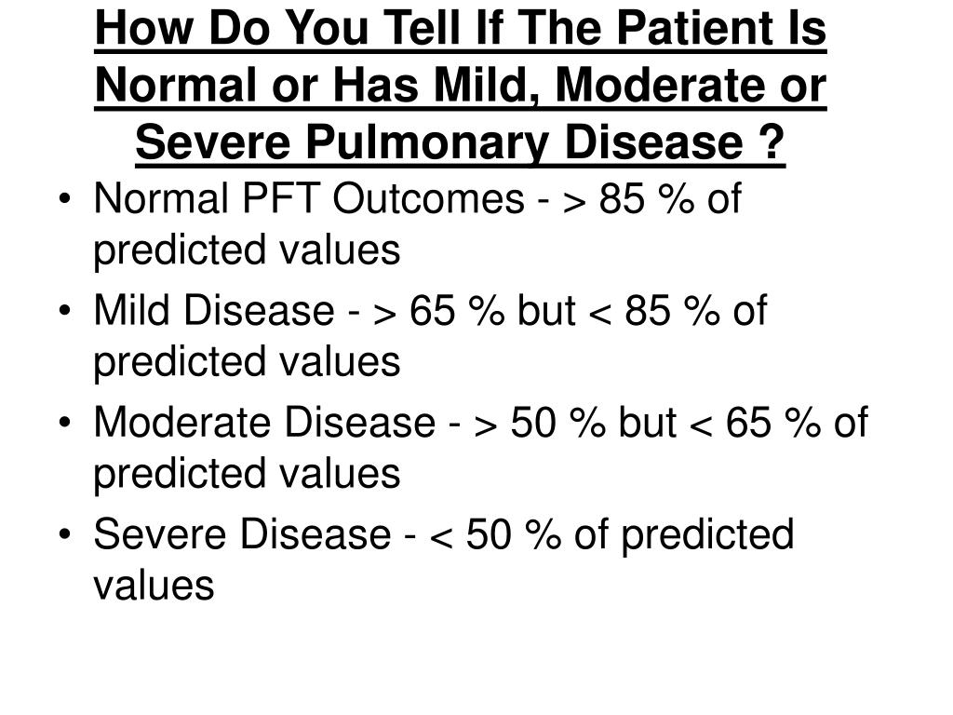Click "< 65 %" in the Moderate Disease bullet
The height and width of the screenshot is (715, 953).
click(755, 422)
